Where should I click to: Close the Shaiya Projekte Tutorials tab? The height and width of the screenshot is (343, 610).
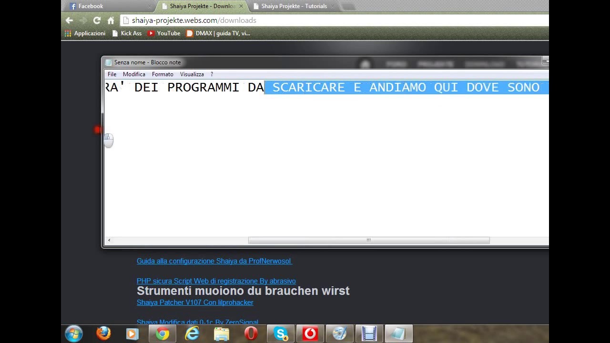(x=332, y=6)
